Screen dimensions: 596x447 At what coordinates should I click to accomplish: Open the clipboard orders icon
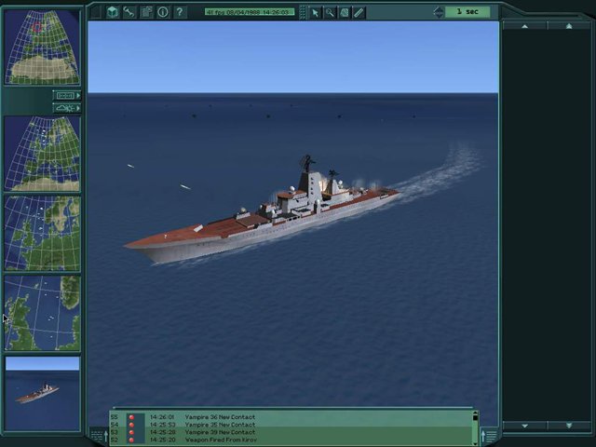coord(146,12)
